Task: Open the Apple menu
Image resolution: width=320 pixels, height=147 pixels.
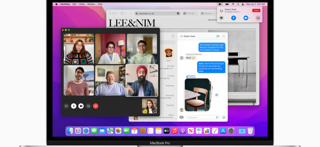Action: pos(56,4)
